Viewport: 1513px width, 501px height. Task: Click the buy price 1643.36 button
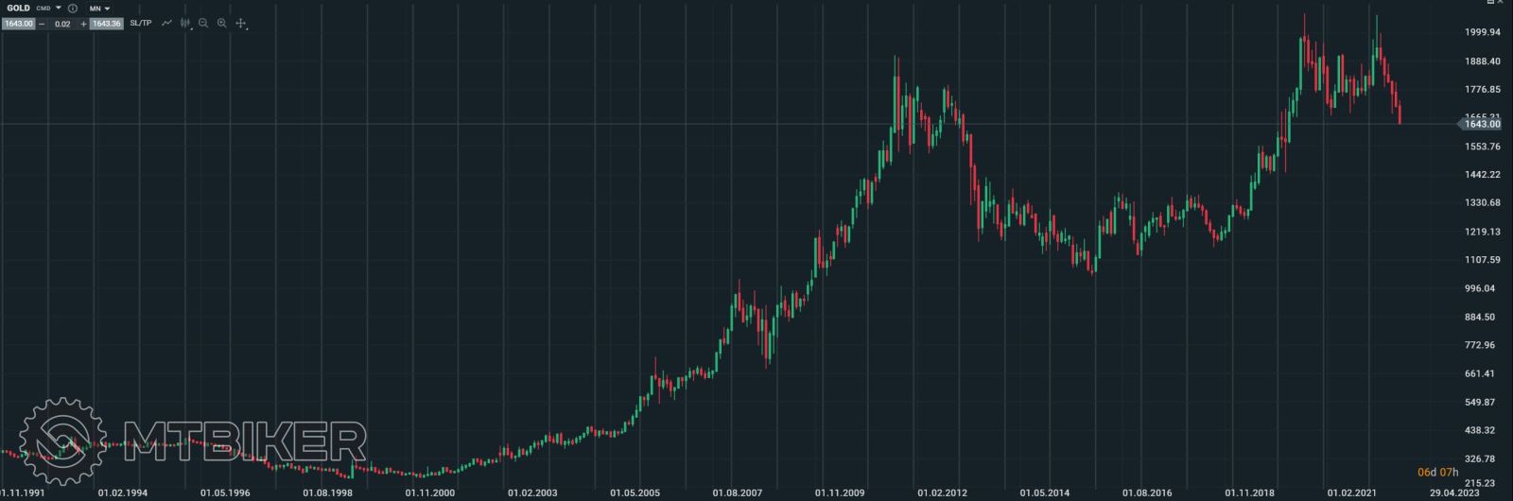pos(106,24)
